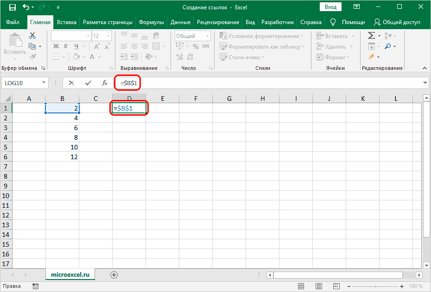431x292 pixels.
Task: Open the Name Box dropdown showing LOG10
Action: pyautogui.click(x=44, y=83)
